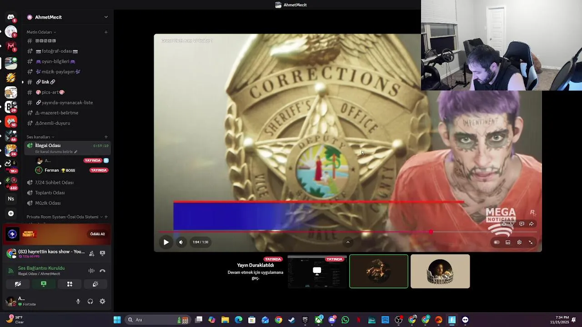582x327 pixels.
Task: Collapse the Ses kanalları category
Action: coord(40,137)
